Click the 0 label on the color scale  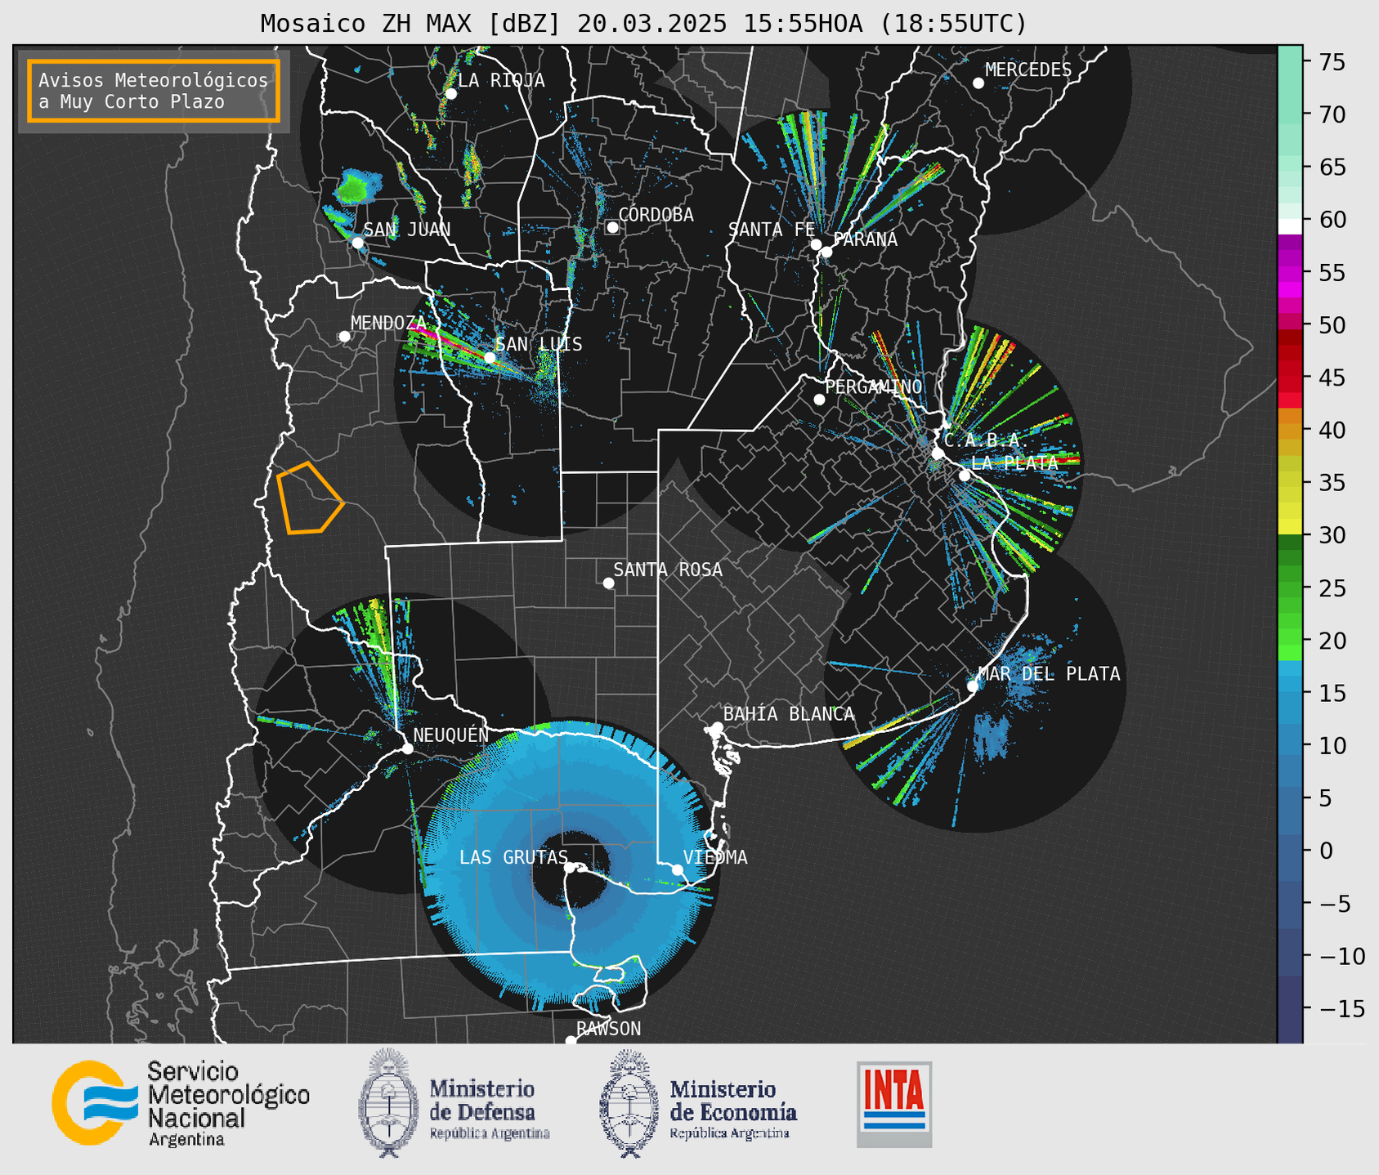tap(1326, 851)
